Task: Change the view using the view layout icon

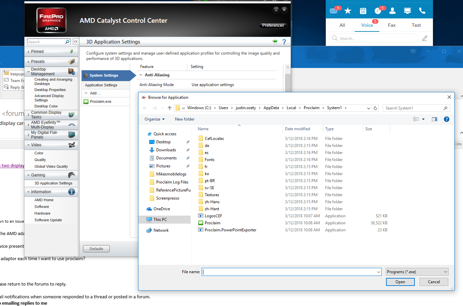Action: tap(416, 119)
